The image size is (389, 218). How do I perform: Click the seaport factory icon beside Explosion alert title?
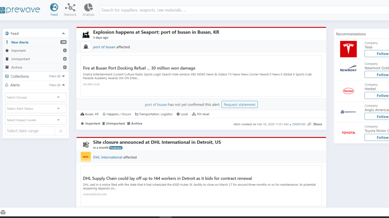pos(86,34)
